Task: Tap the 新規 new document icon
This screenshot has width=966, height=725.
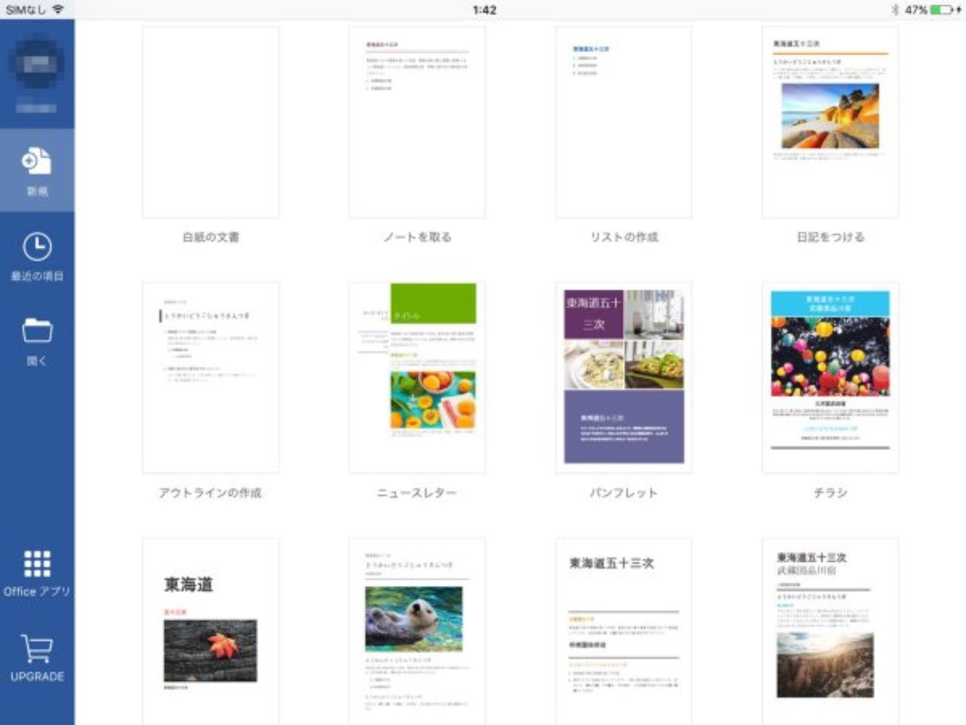Action: tap(37, 161)
